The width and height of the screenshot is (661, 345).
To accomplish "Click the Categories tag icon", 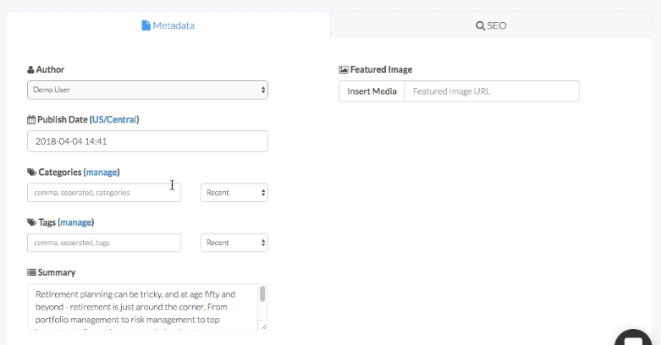I will (31, 172).
